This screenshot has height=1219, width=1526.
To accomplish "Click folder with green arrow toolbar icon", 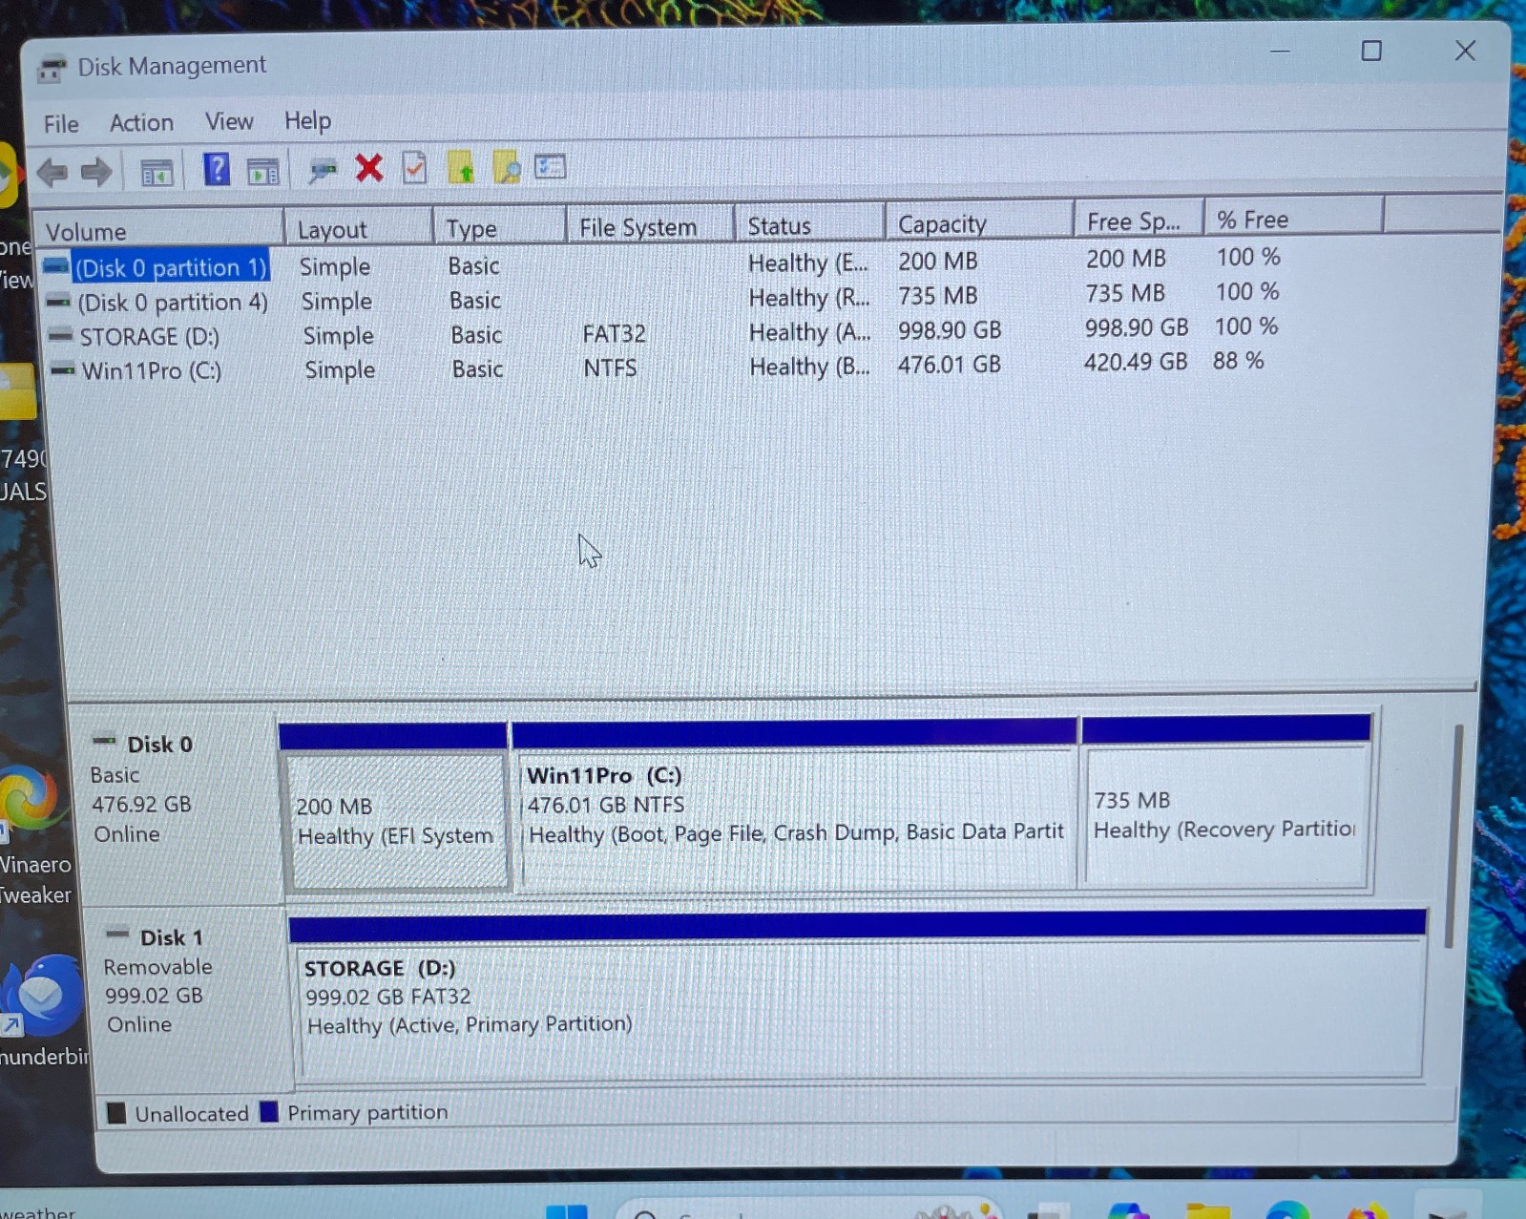I will click(461, 168).
